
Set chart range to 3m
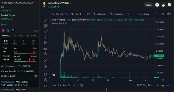pyautogui.click(x=59, y=85)
